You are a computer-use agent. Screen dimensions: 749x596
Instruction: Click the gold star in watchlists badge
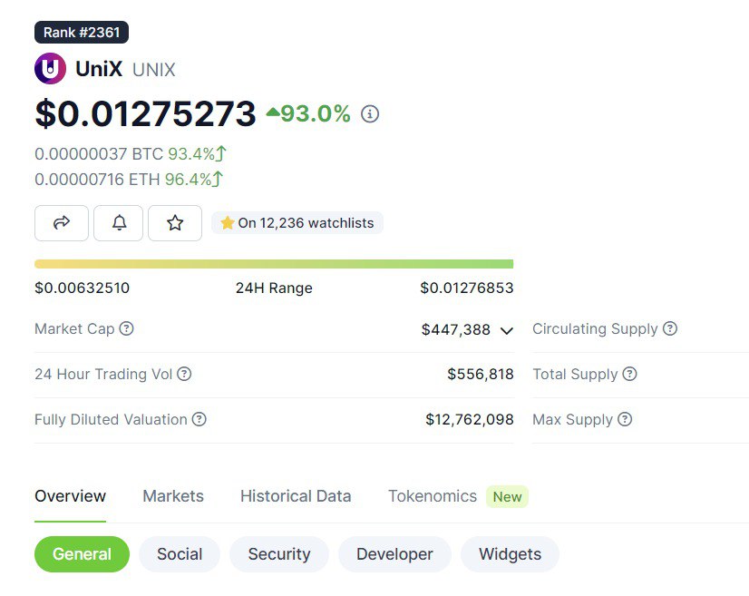point(228,223)
